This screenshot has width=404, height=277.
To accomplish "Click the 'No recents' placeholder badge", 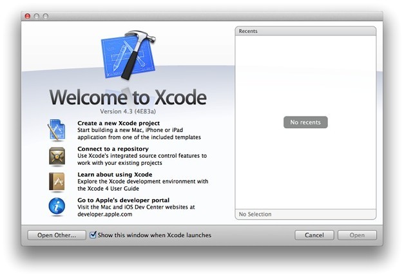I will [305, 122].
